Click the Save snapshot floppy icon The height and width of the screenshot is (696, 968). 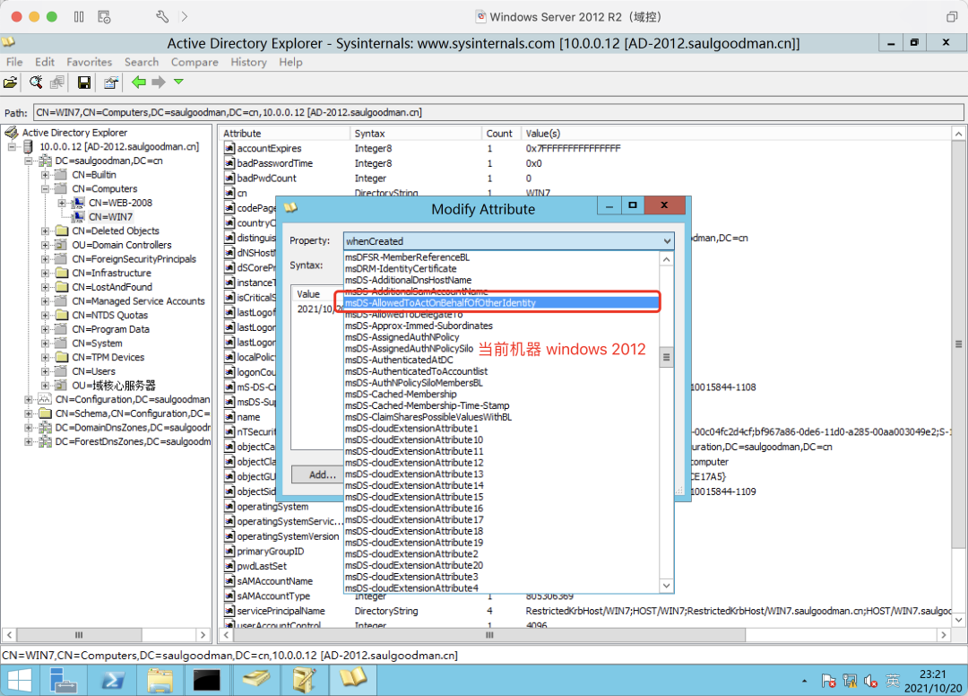[84, 83]
